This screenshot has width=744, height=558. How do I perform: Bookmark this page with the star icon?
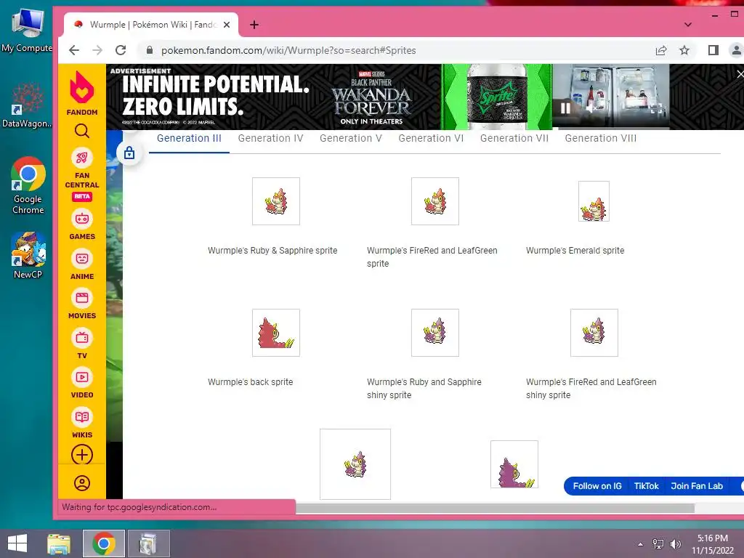tap(684, 50)
